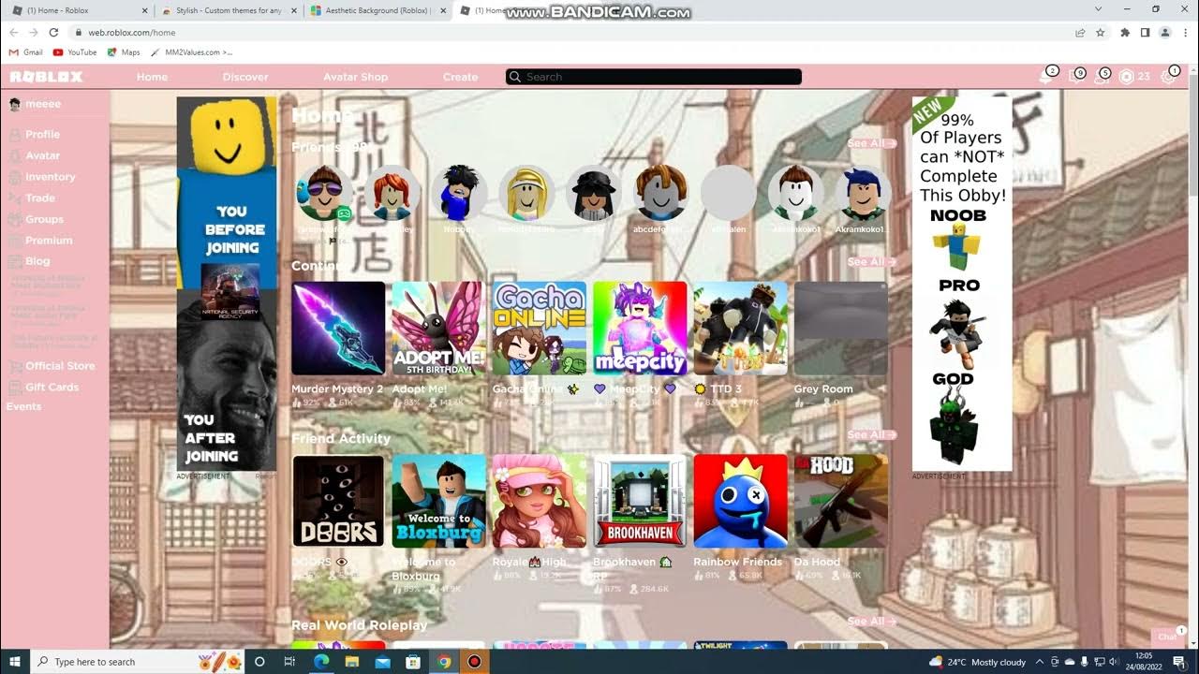Image resolution: width=1199 pixels, height=674 pixels.
Task: Open the DOORS game tile
Action: (338, 501)
